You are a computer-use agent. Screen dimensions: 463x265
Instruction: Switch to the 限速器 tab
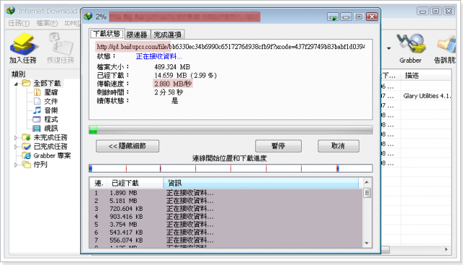137,35
